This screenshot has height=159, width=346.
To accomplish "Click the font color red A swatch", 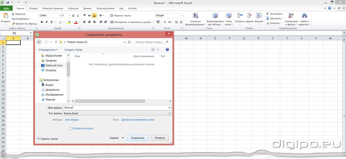I will (x=75, y=22).
